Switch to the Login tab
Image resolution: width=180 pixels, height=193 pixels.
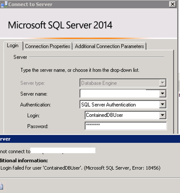[x=13, y=46]
